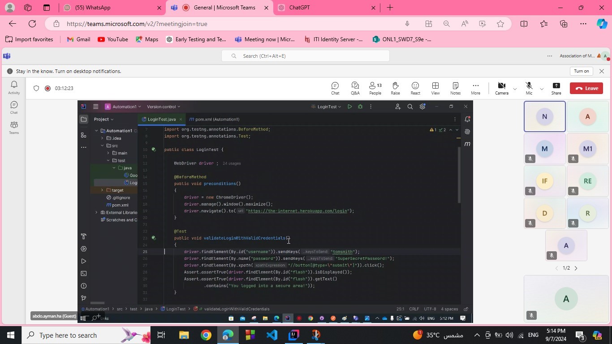This screenshot has width=612, height=344.
Task: Open the Q&A panel
Action: coord(355,88)
